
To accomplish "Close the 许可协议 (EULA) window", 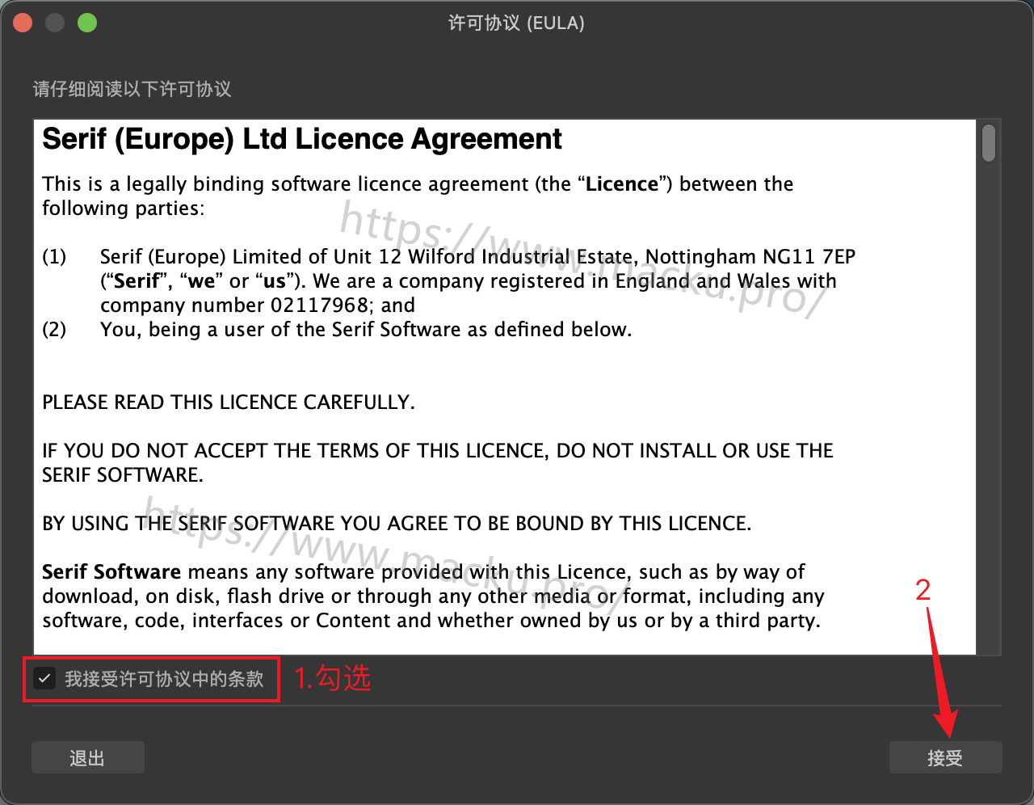I will click(23, 23).
